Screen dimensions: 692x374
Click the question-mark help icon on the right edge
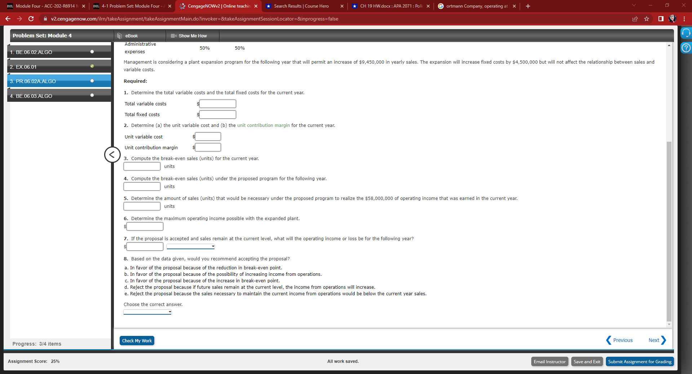coord(686,47)
